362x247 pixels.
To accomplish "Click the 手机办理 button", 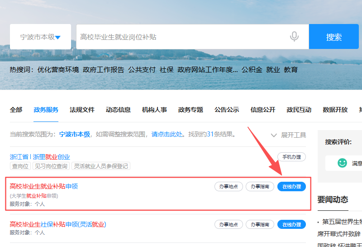I will tap(291, 157).
